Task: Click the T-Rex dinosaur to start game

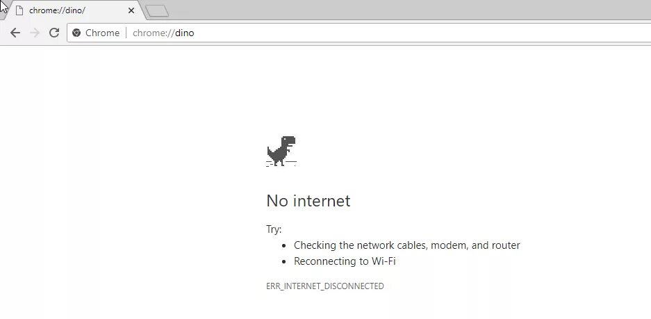Action: coord(281,150)
